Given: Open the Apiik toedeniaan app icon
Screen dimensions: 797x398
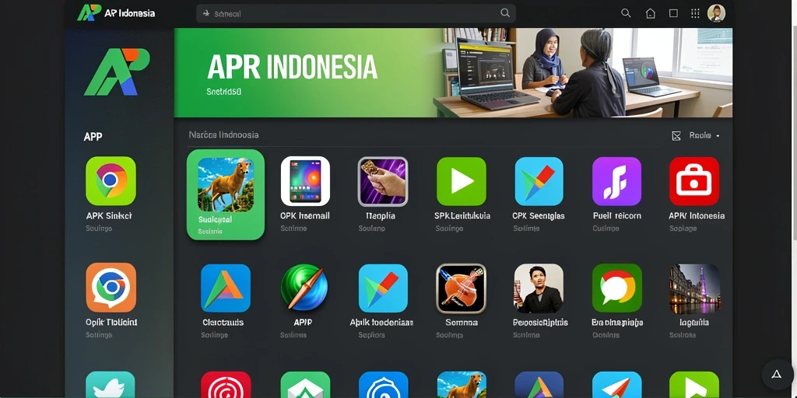Looking at the screenshot, I should [x=383, y=288].
